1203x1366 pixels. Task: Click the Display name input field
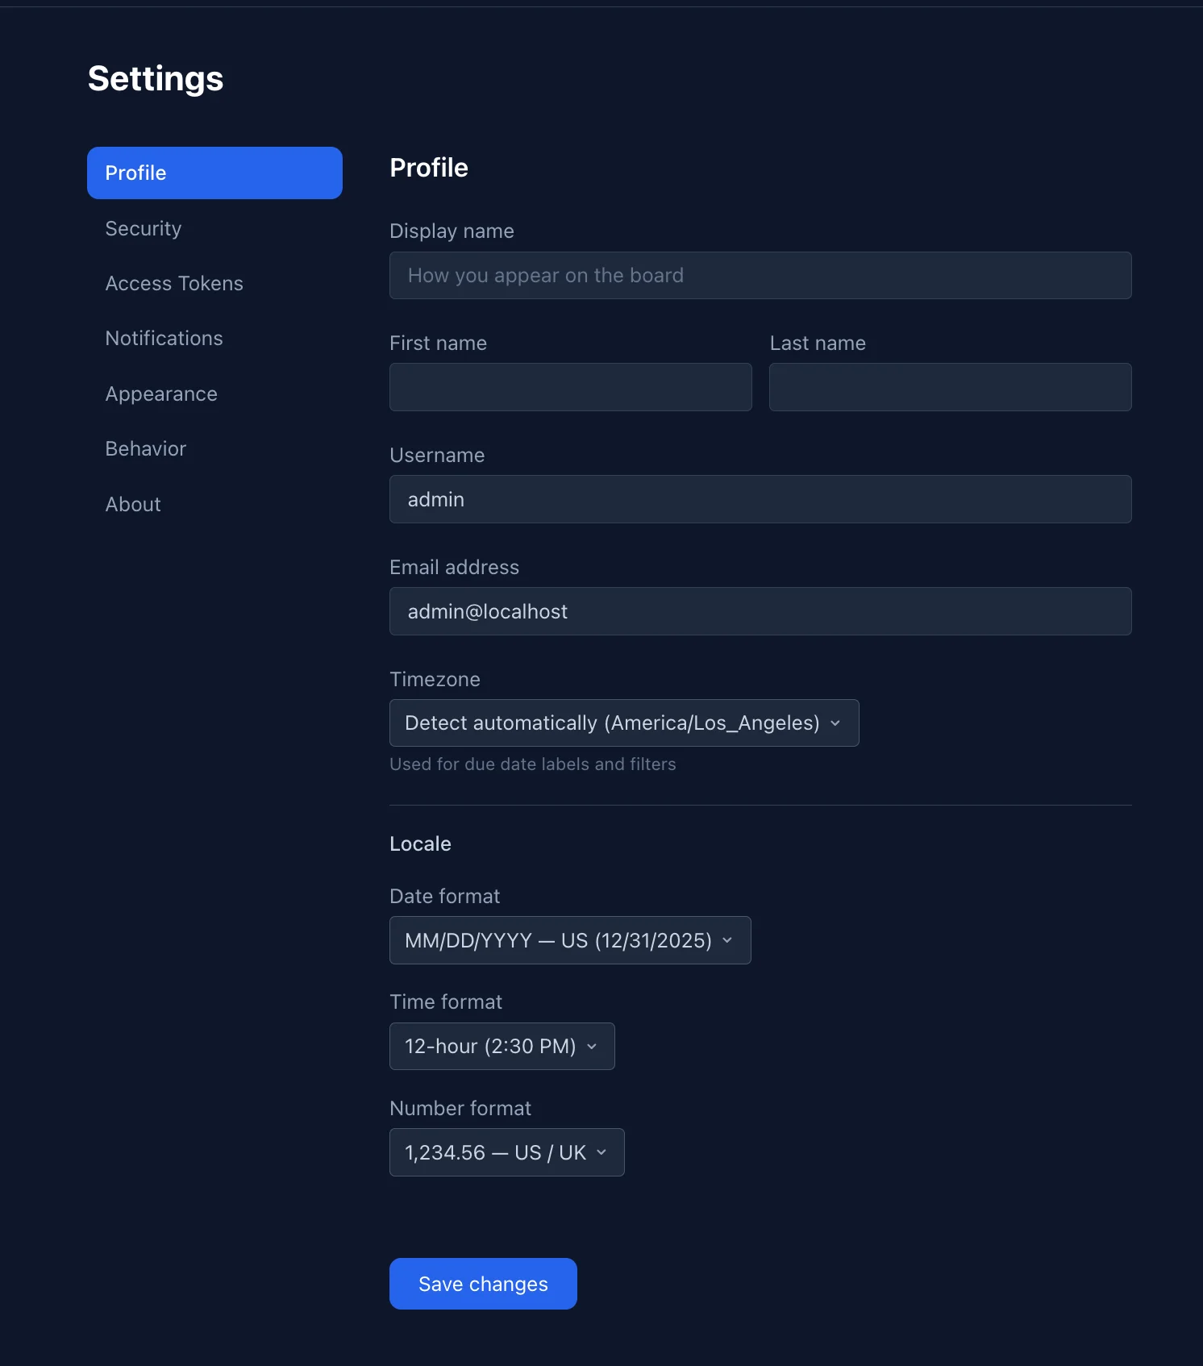click(x=760, y=275)
